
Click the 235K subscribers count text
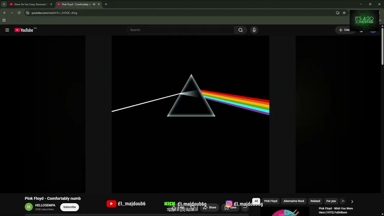(x=44, y=209)
